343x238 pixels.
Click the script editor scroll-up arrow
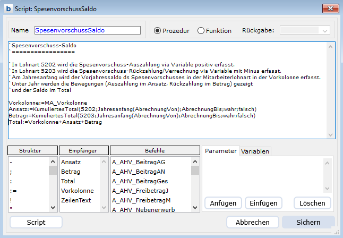[x=330, y=47]
